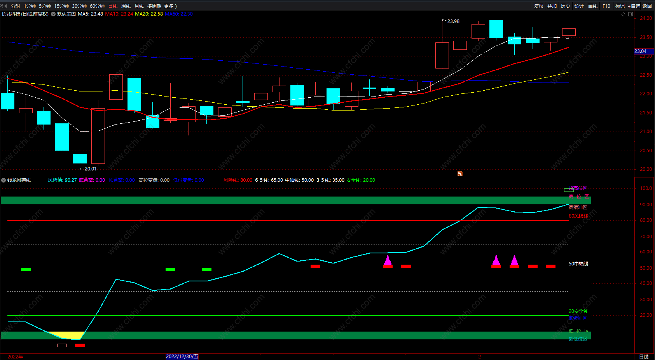
Task: Expand the 更多 periods menu
Action: pyautogui.click(x=171, y=6)
